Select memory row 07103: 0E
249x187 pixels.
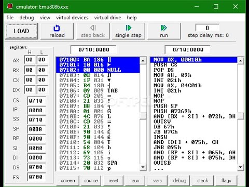pos(98,75)
